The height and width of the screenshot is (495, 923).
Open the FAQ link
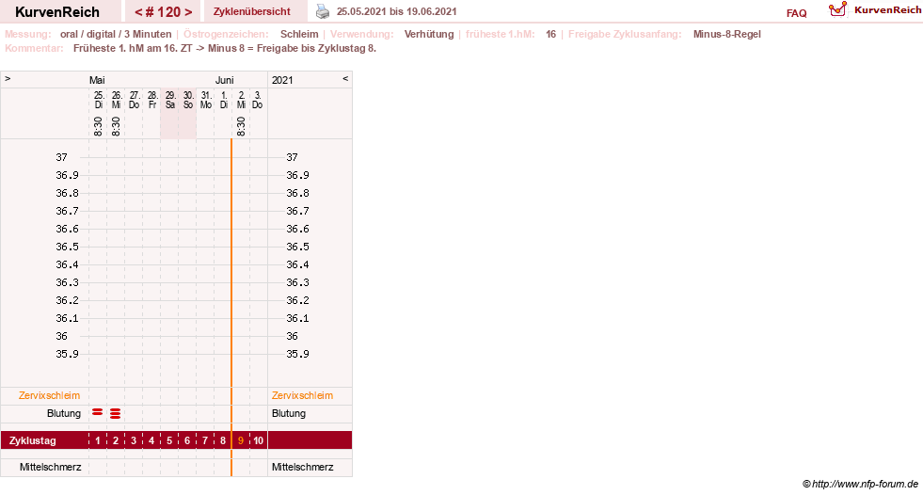click(x=796, y=13)
